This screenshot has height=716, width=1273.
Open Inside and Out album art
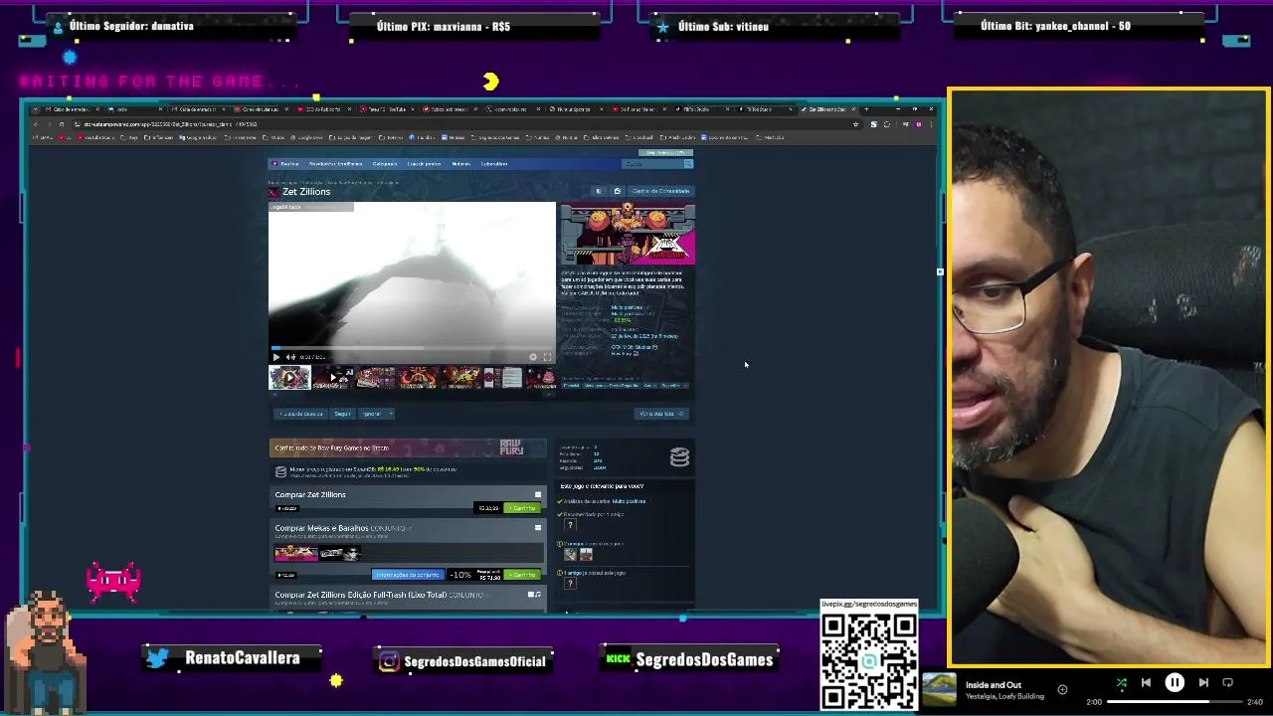pos(939,690)
